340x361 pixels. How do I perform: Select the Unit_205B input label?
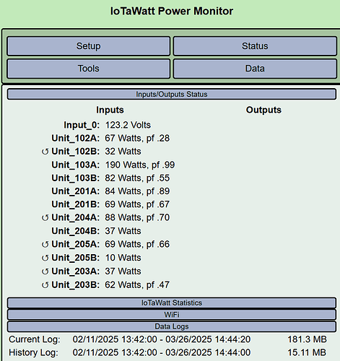tap(76, 258)
